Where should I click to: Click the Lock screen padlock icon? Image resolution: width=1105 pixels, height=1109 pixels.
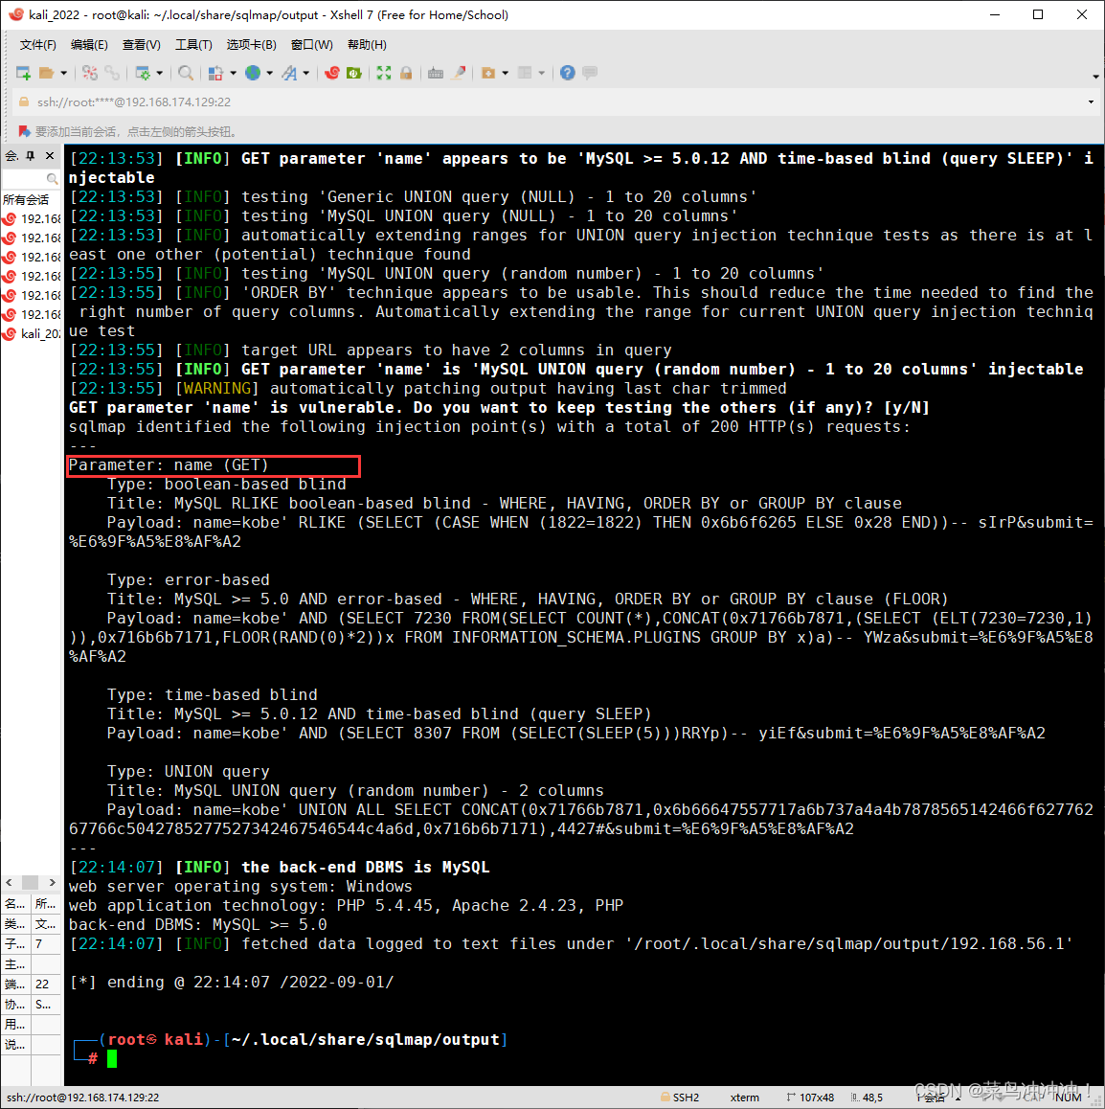406,73
